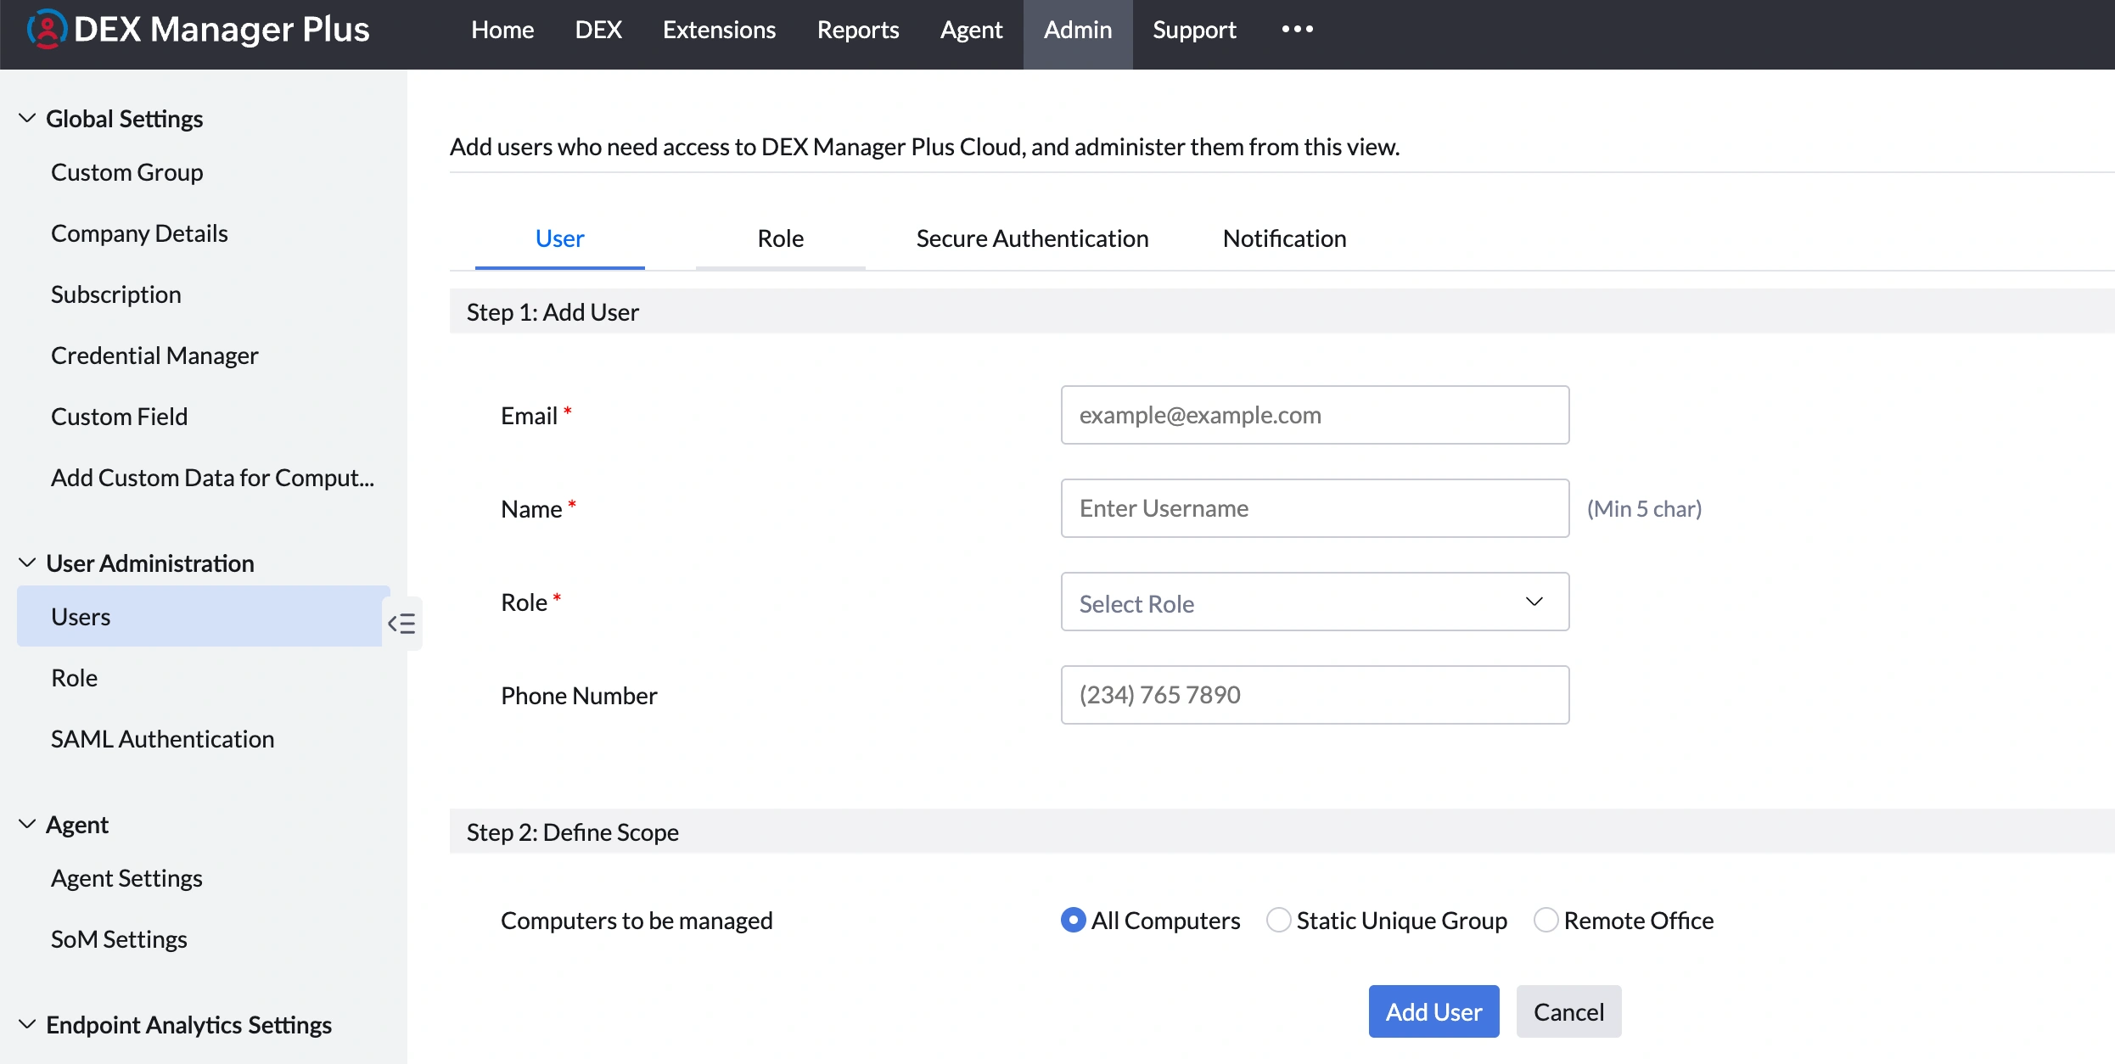Open Custom Field in sidebar
Viewport: 2115px width, 1064px height.
(120, 417)
